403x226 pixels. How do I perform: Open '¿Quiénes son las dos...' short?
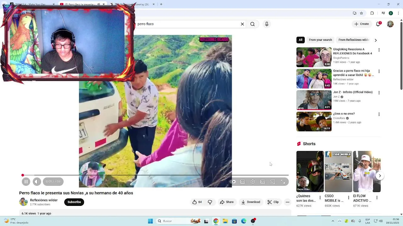[310, 171]
